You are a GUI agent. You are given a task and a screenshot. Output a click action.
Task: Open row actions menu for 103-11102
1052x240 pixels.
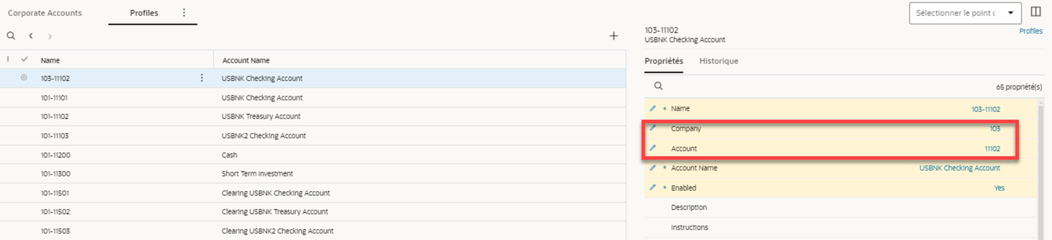pos(201,78)
